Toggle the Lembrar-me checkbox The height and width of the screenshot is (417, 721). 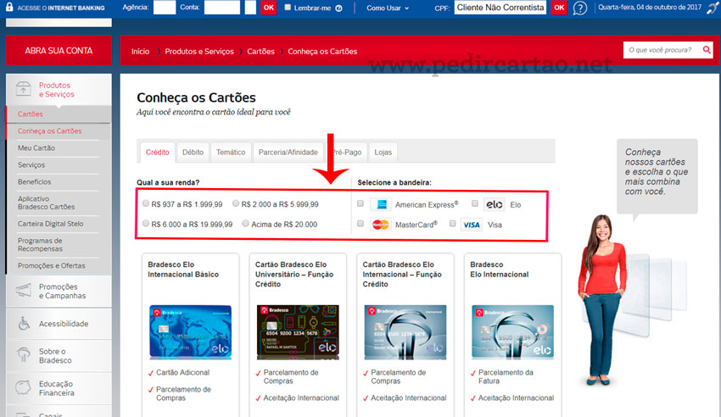pyautogui.click(x=288, y=8)
